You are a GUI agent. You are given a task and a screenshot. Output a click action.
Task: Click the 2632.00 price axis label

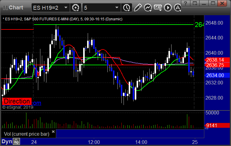(x=214, y=83)
